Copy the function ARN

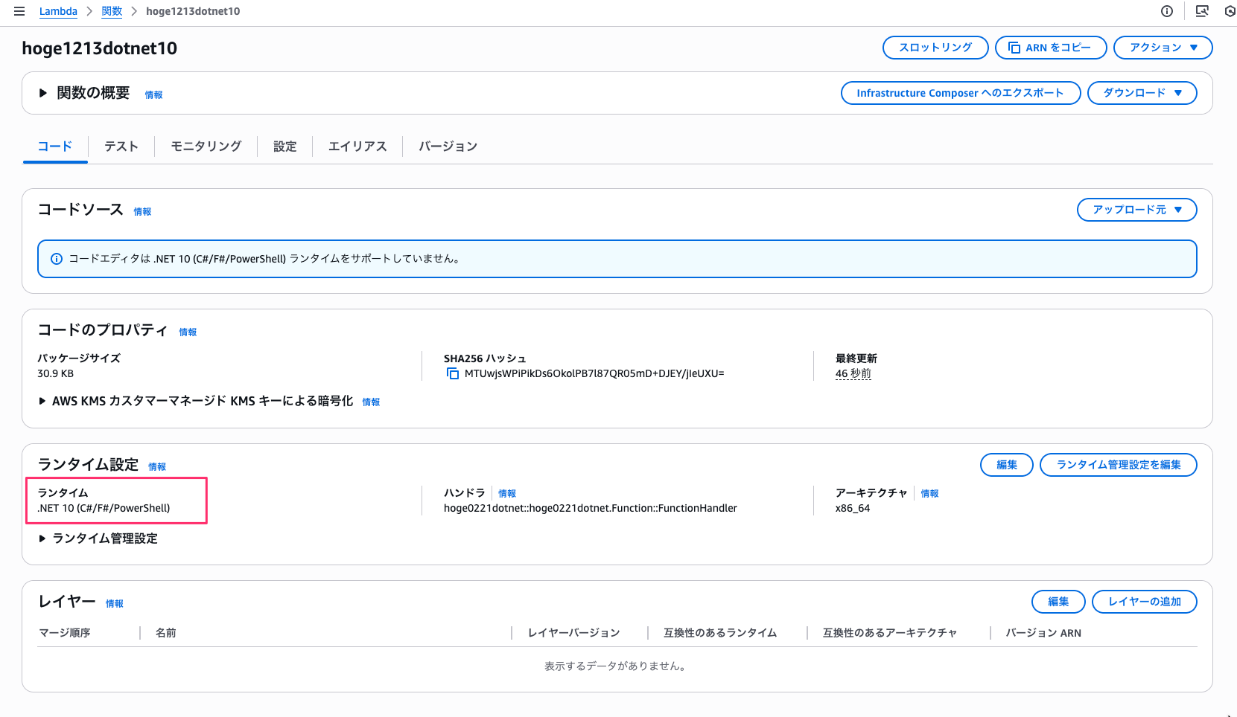point(1050,47)
